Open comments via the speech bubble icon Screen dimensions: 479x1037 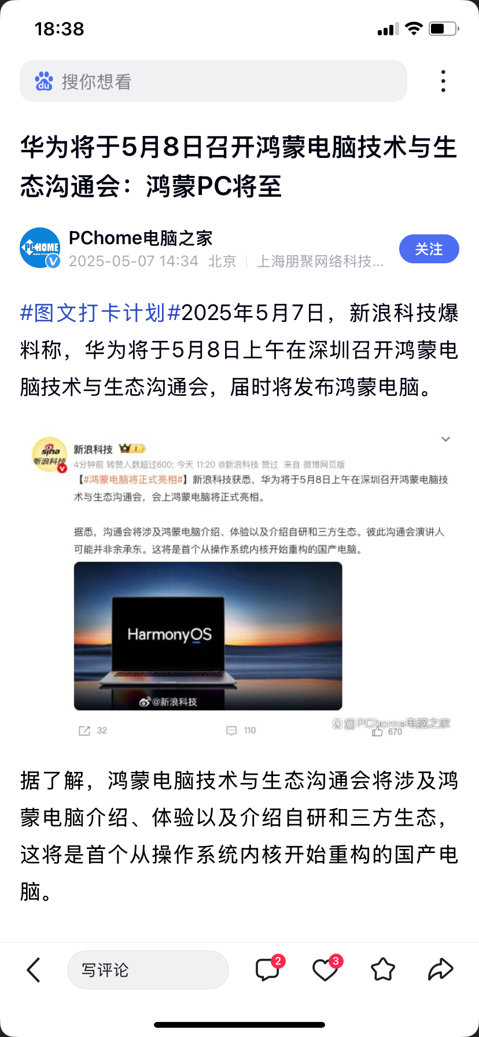click(x=268, y=969)
